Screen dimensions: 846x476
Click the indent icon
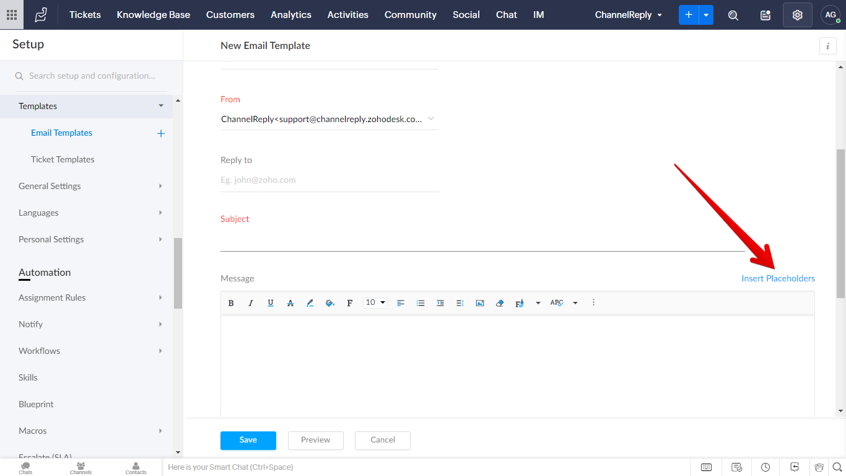coord(440,303)
